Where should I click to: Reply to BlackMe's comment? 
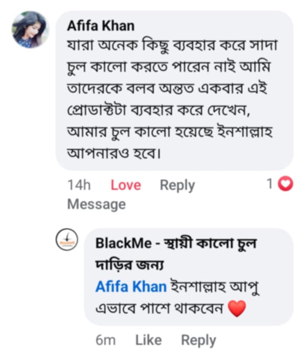(198, 339)
